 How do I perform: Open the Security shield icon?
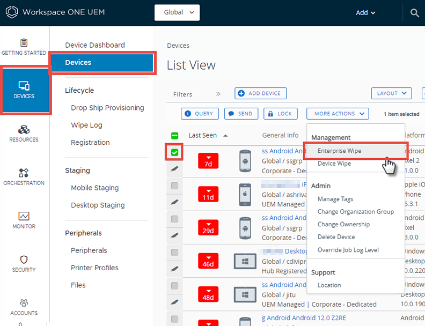(24, 260)
